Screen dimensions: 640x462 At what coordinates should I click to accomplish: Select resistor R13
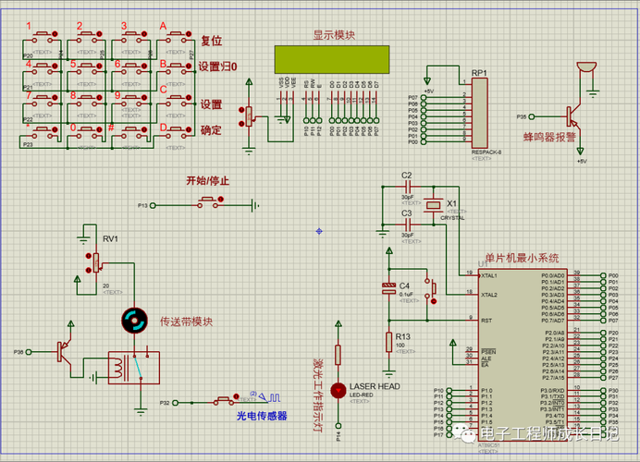(x=389, y=342)
